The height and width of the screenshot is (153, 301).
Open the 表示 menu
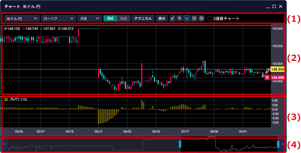pyautogui.click(x=162, y=18)
